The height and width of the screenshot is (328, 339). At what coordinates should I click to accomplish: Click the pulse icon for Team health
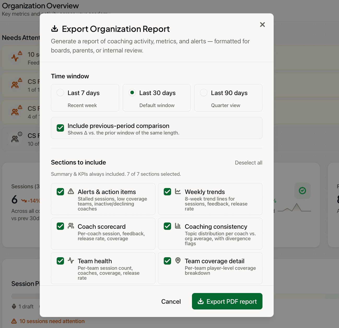(x=71, y=260)
